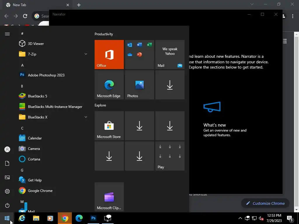Click Customize Chrome button
Viewport: 299px width, 224px height.
[265, 203]
